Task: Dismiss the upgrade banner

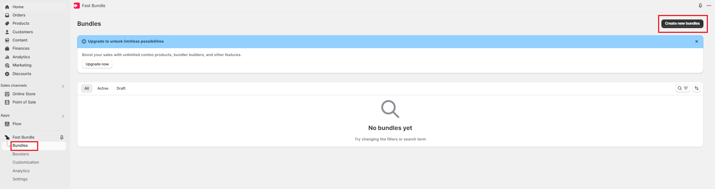Action: coord(697,41)
